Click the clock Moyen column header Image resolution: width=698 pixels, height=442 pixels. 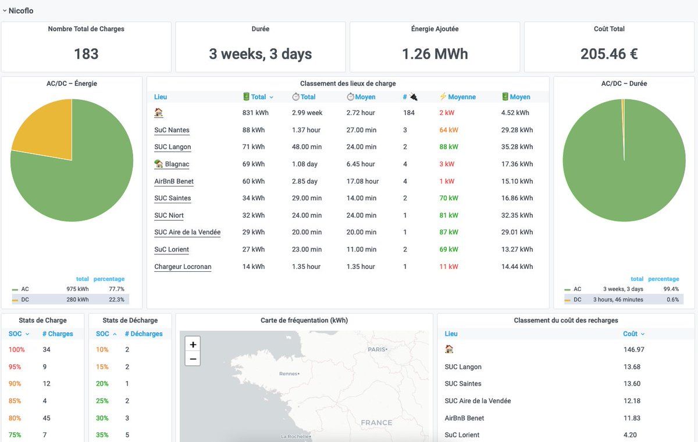(361, 97)
